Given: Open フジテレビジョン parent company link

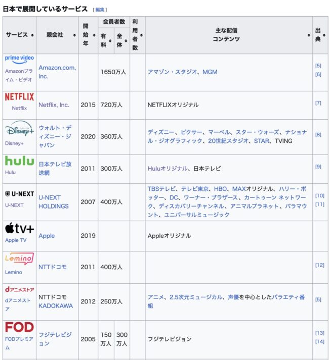Looking at the screenshot, I should pyautogui.click(x=55, y=339).
